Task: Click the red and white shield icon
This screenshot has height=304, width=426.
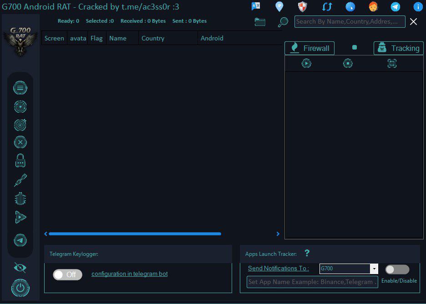Action: pos(302,6)
